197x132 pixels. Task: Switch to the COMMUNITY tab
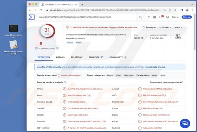click(118, 57)
